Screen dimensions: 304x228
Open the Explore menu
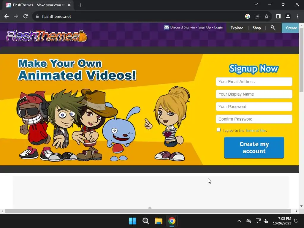click(237, 28)
